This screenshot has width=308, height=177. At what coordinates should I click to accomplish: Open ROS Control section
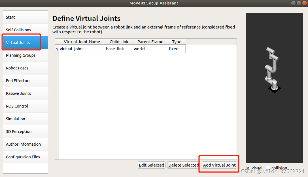point(26,106)
